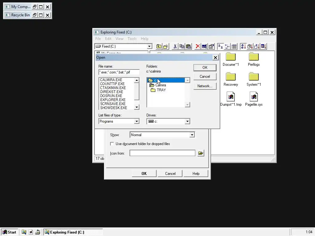Click Cancel in the Open dialog
The height and width of the screenshot is (236, 315).
click(205, 77)
